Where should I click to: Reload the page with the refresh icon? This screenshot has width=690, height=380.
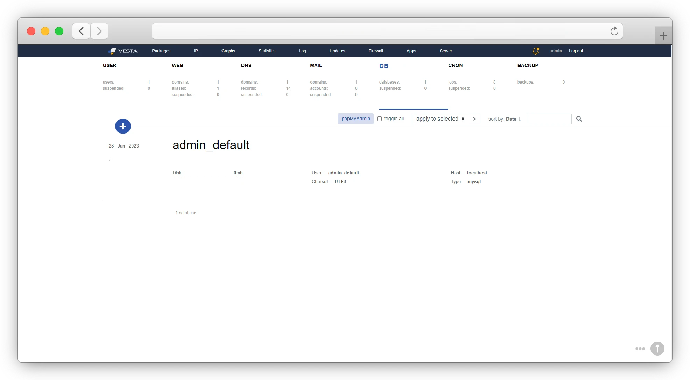[x=614, y=31]
